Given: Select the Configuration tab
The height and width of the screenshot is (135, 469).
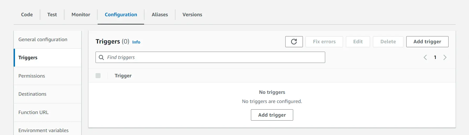Looking at the screenshot, I should [121, 15].
